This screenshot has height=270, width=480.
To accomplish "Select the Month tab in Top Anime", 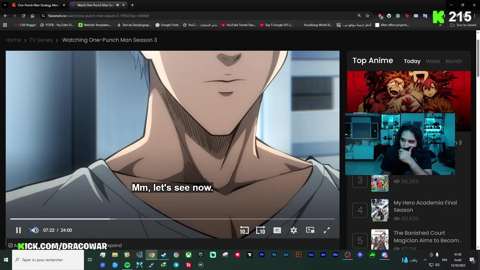I will pos(454,61).
